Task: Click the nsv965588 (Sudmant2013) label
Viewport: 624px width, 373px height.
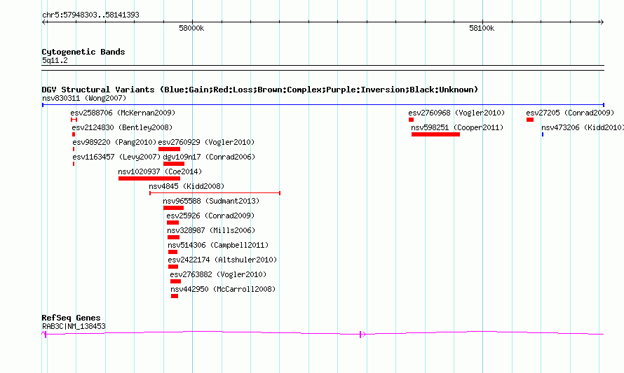Action: point(211,201)
